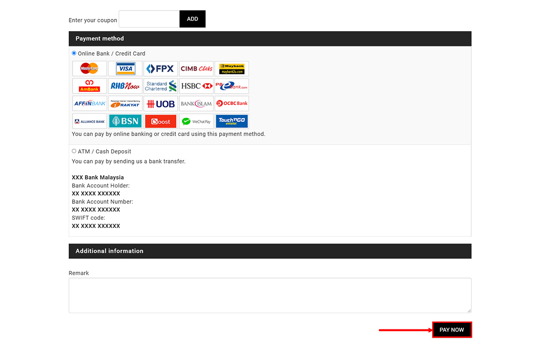The image size is (540, 347).
Task: Click the bank transfer description text
Action: pyautogui.click(x=129, y=161)
